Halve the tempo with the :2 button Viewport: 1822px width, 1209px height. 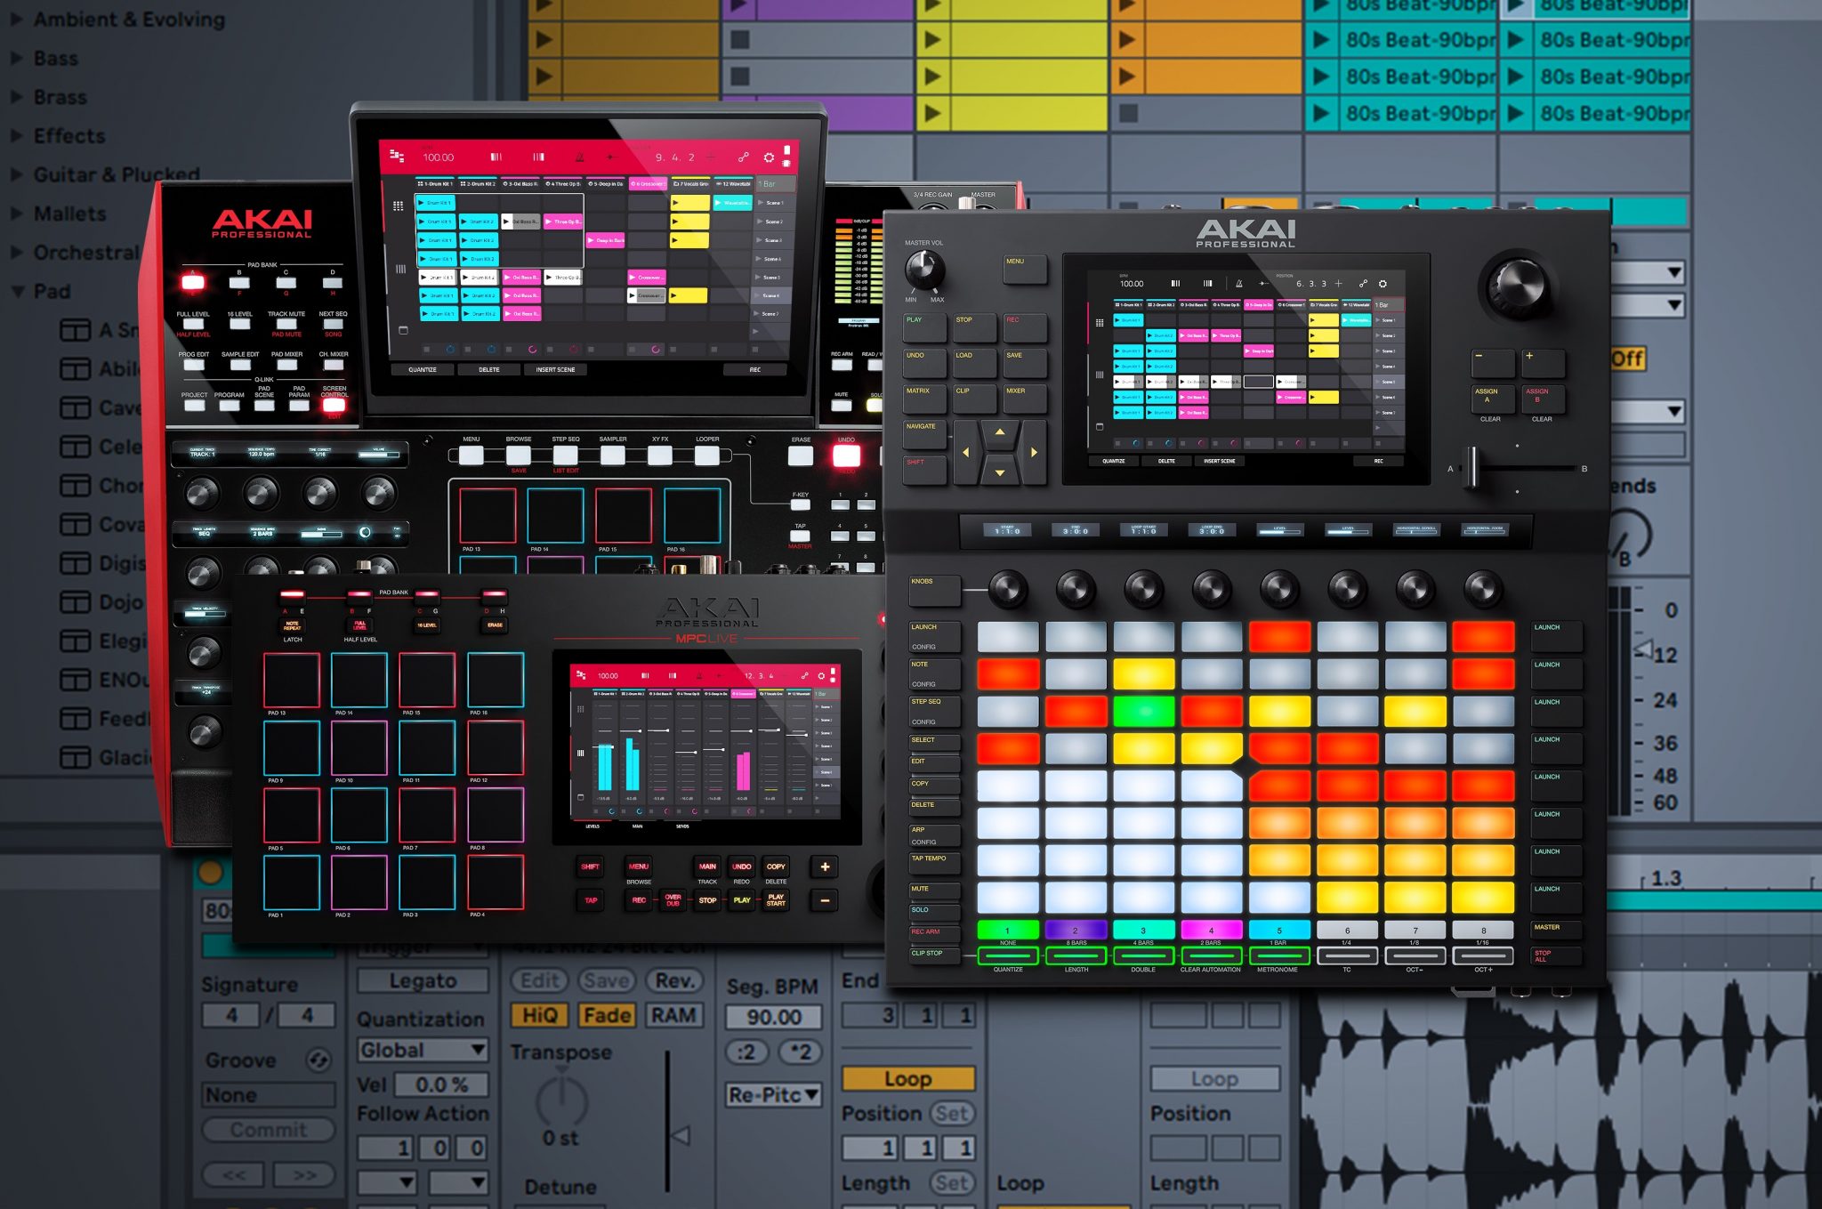tap(746, 1052)
